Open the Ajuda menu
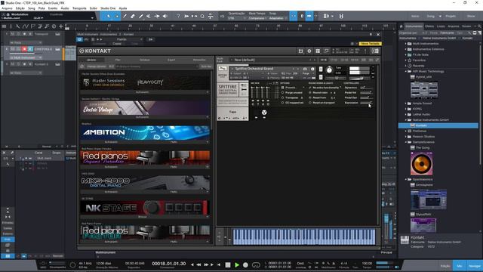 (x=122, y=8)
